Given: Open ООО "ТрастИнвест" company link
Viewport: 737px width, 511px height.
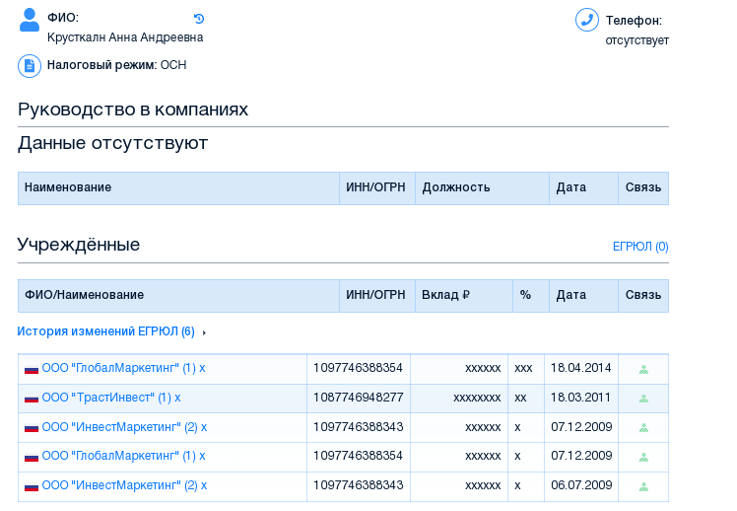Looking at the screenshot, I should pyautogui.click(x=112, y=398).
